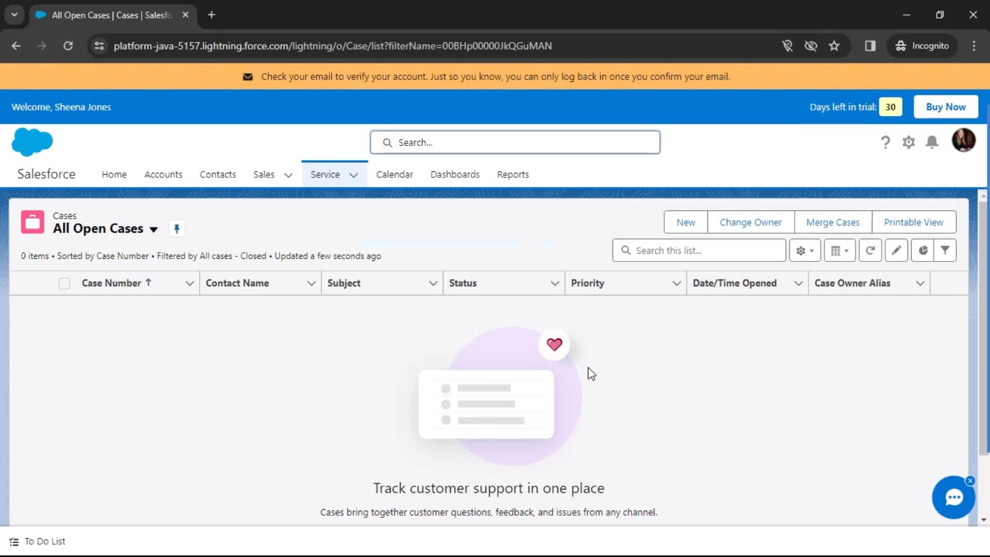Click the To Do List label
The image size is (990, 557).
click(x=45, y=542)
